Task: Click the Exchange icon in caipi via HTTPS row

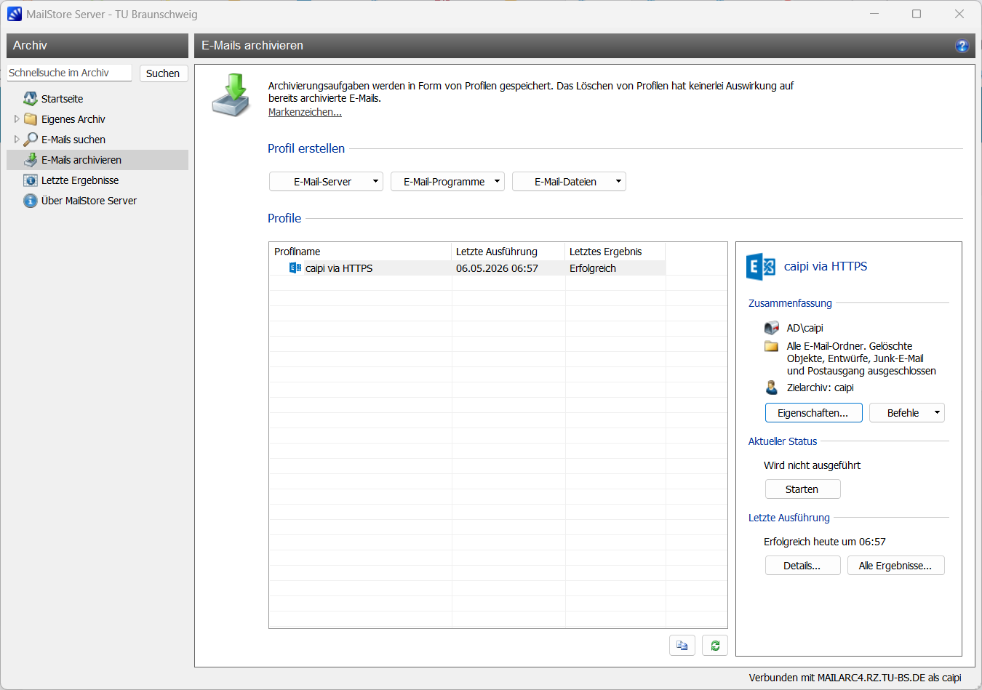Action: (x=295, y=268)
